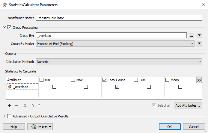Click the plus icon to add row

pos(10,105)
